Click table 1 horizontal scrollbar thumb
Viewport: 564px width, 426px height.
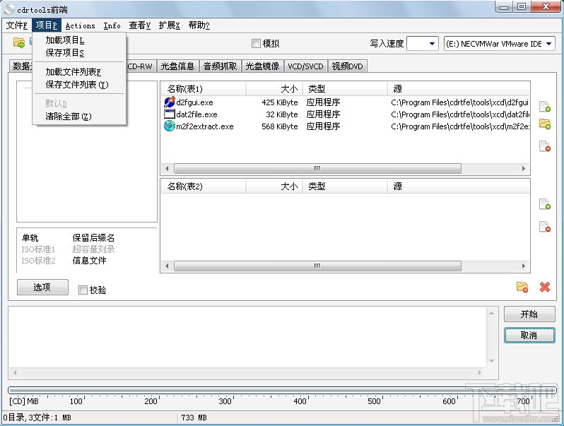pos(317,168)
